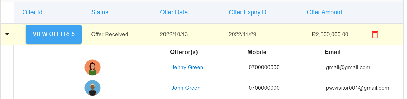Sort by the Offer Expiry Date column header
The height and width of the screenshot is (99, 407).
(x=250, y=12)
